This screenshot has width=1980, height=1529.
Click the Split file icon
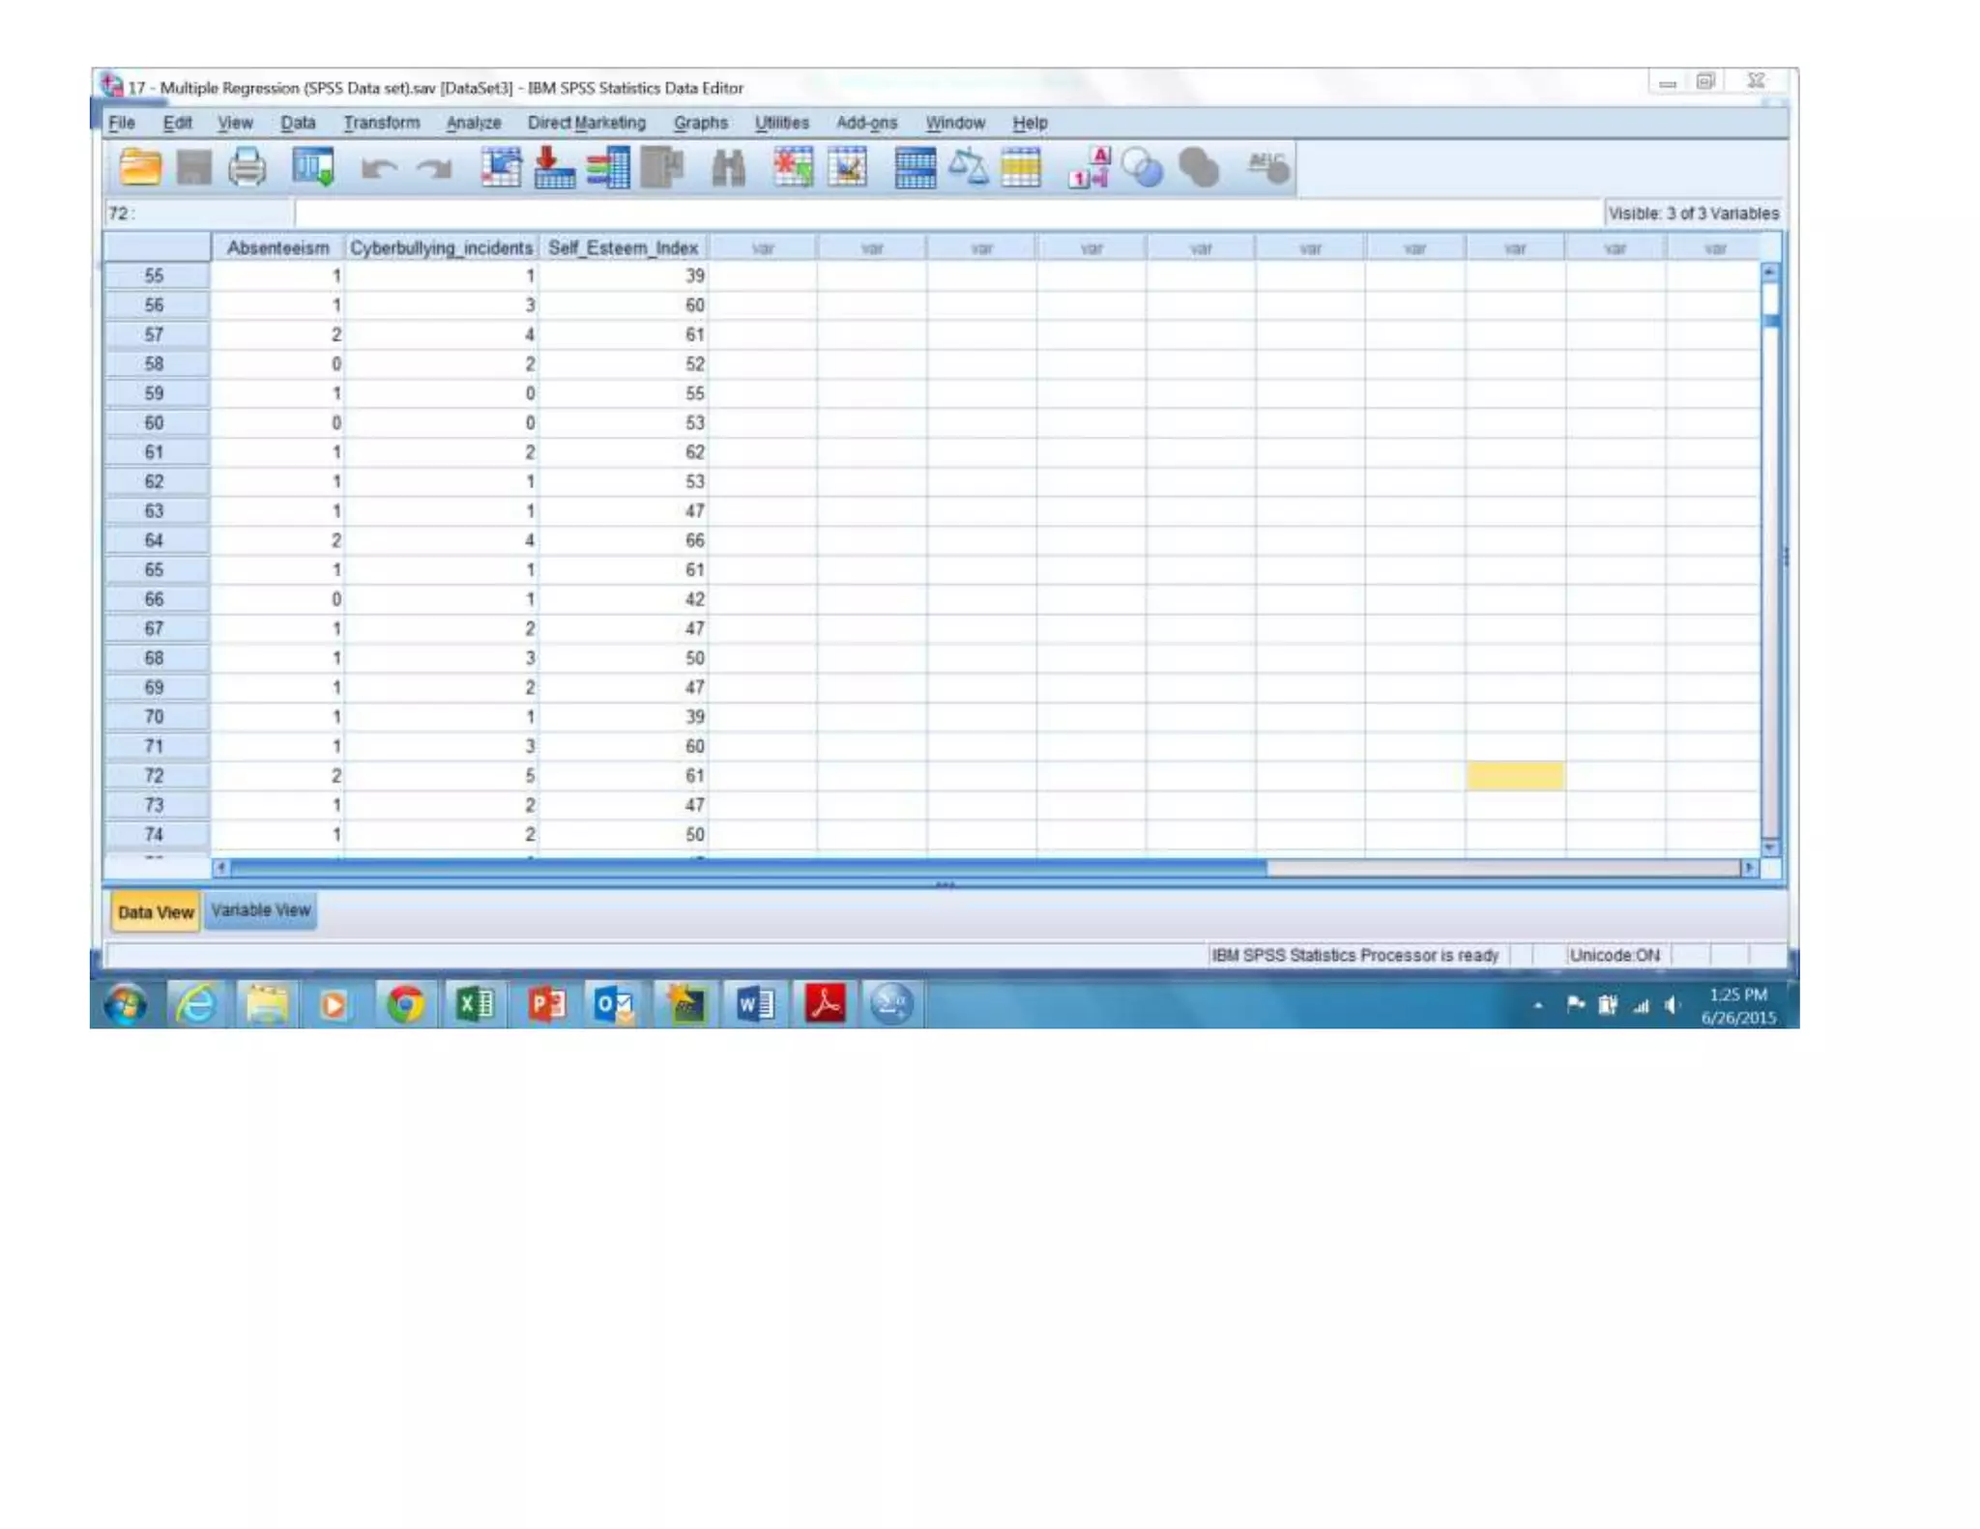pos(915,168)
